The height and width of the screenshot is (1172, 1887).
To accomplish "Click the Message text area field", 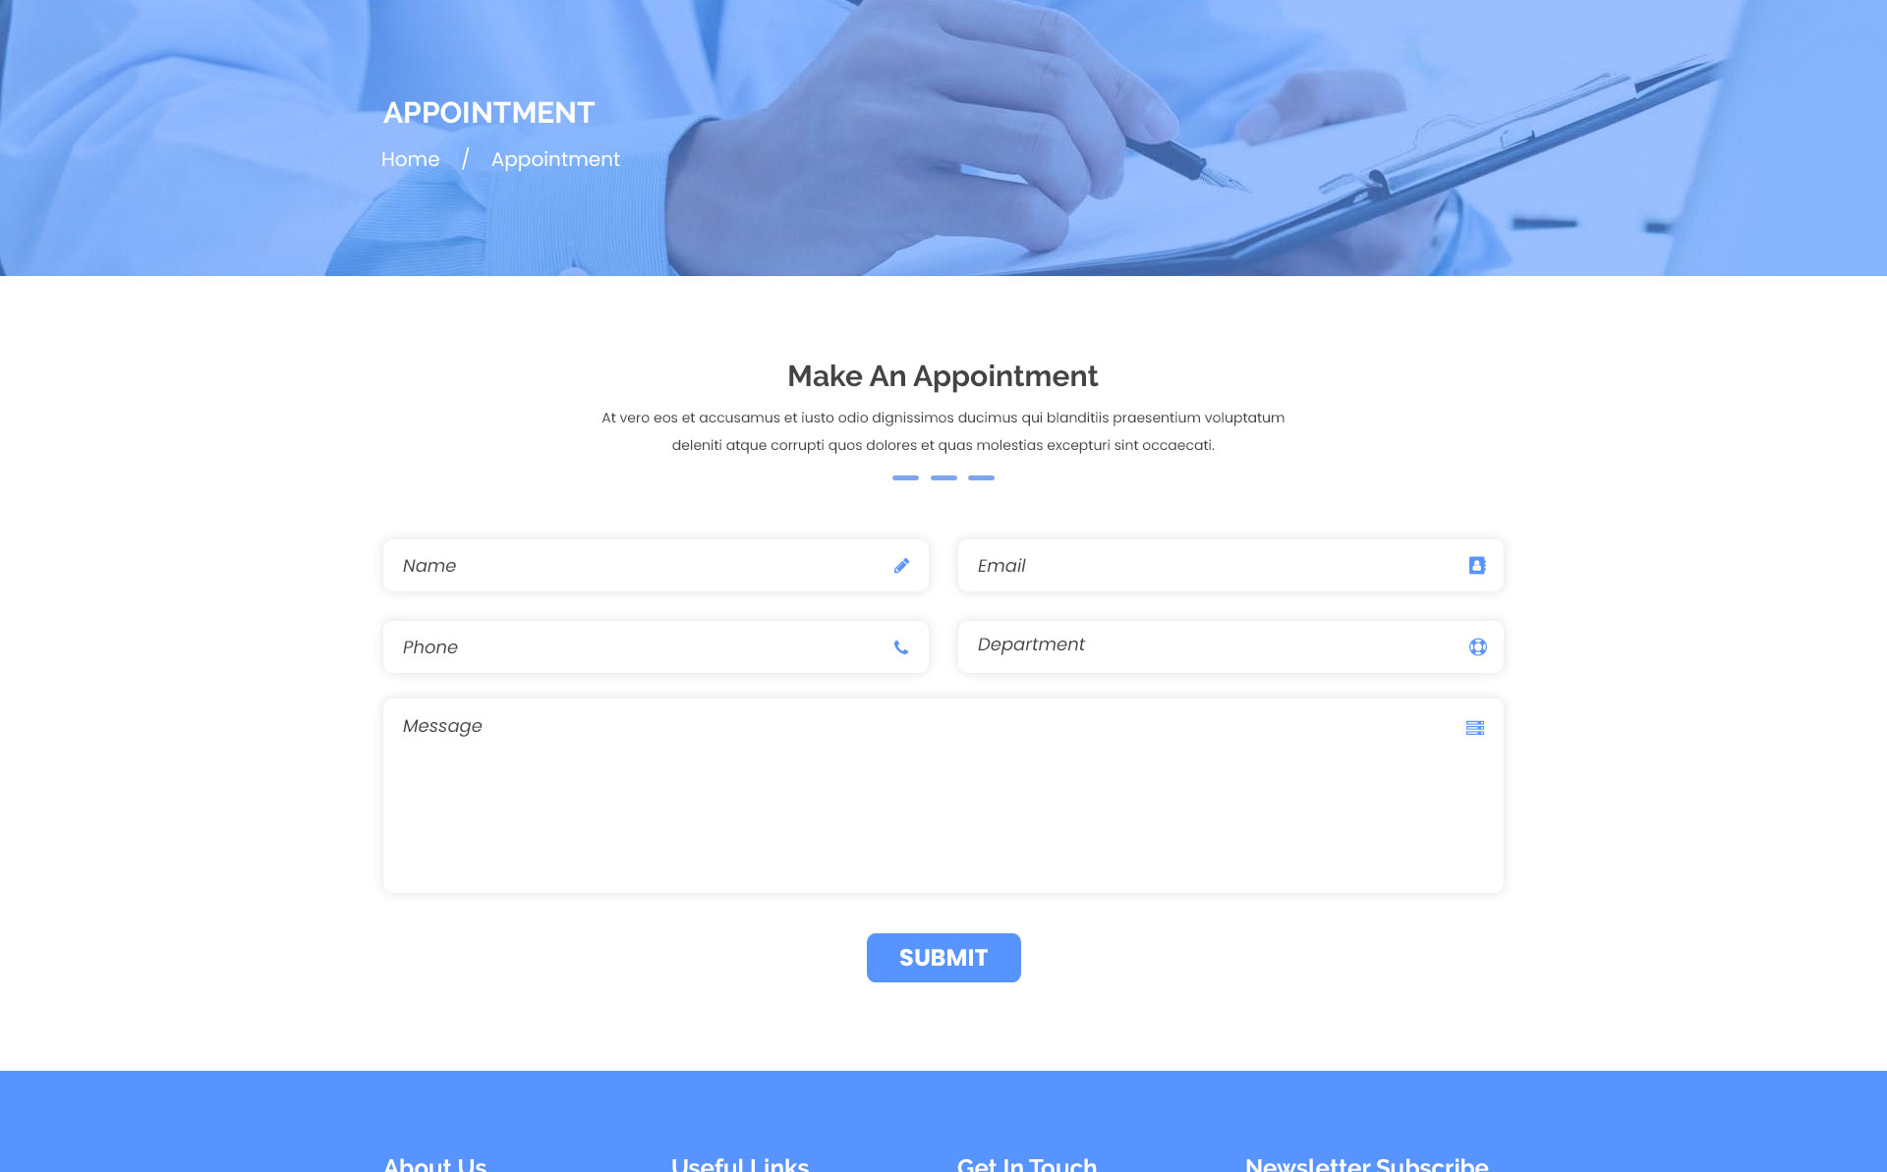I will pos(943,794).
